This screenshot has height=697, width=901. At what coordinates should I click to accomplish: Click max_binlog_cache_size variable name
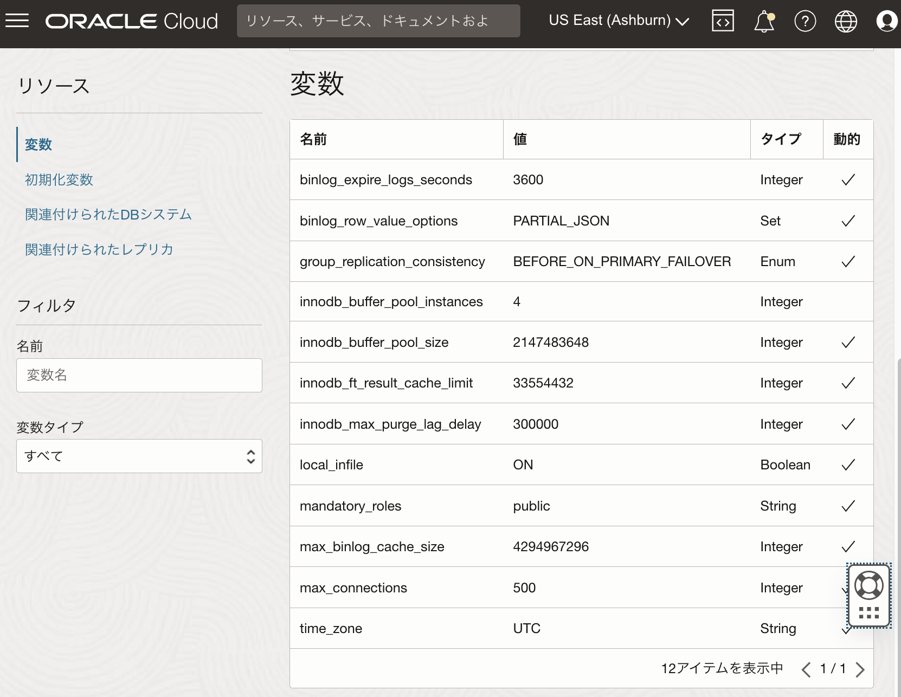coord(372,547)
